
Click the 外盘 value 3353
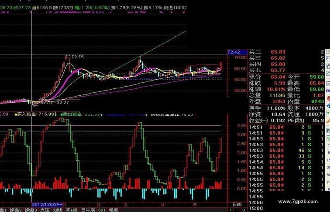pyautogui.click(x=279, y=101)
